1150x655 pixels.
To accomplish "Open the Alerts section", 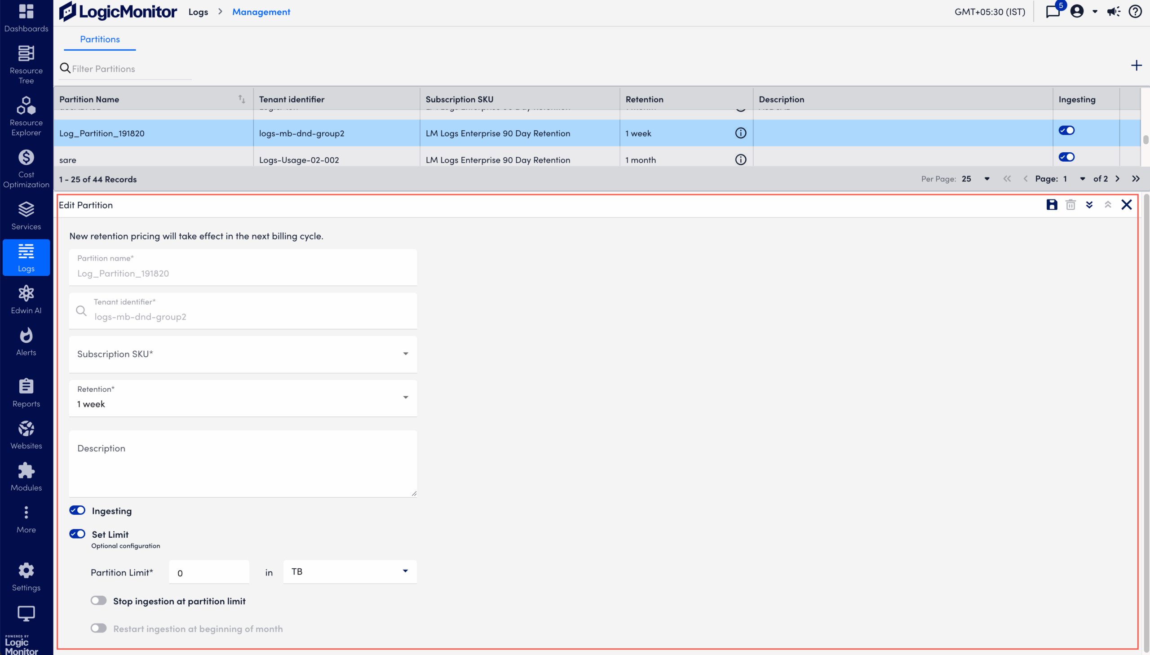I will (x=26, y=341).
